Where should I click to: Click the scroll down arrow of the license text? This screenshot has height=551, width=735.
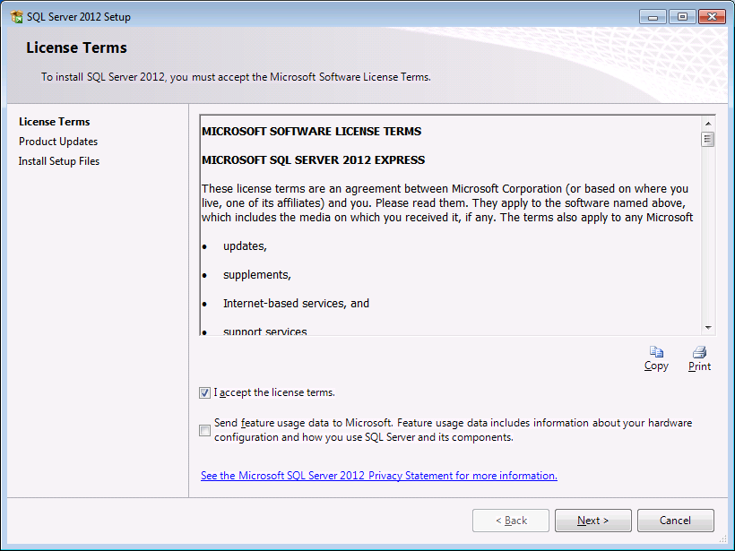coord(708,328)
